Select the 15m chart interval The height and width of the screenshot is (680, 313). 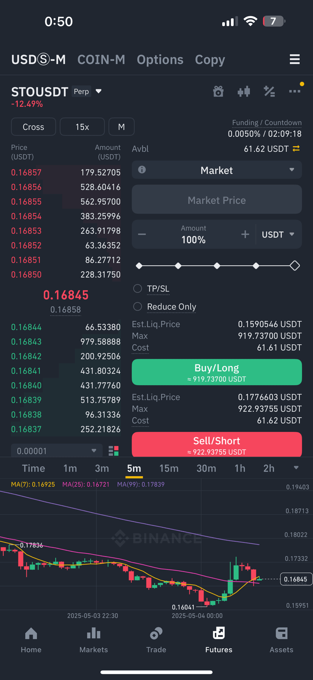coord(169,468)
